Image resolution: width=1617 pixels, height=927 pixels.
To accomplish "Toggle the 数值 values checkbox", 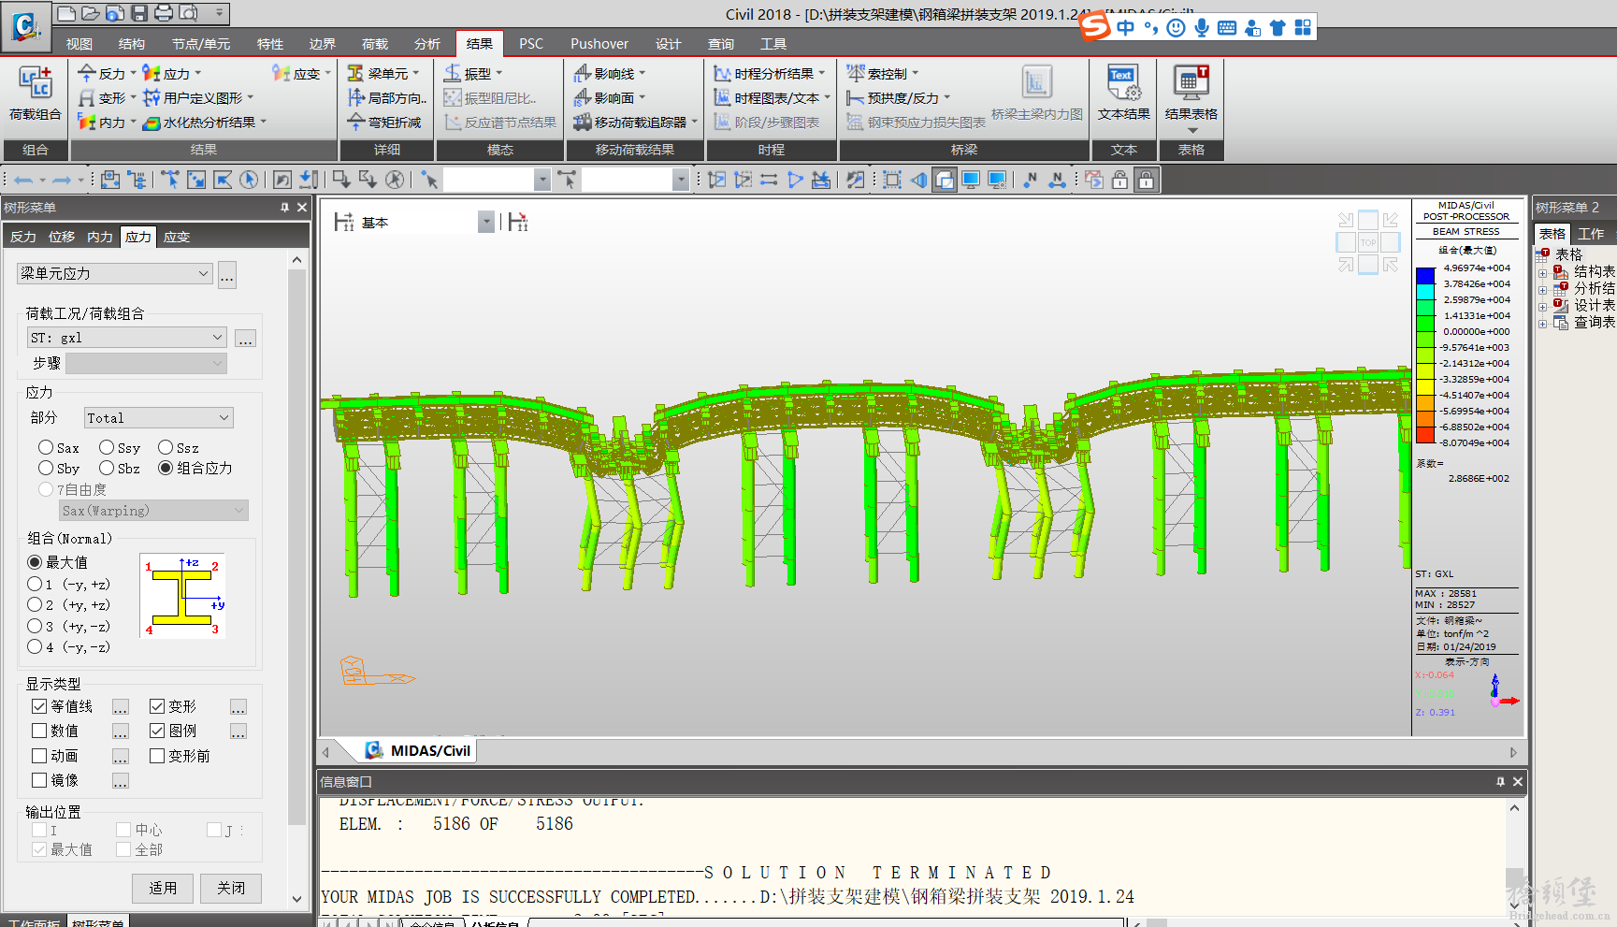I will [x=39, y=731].
